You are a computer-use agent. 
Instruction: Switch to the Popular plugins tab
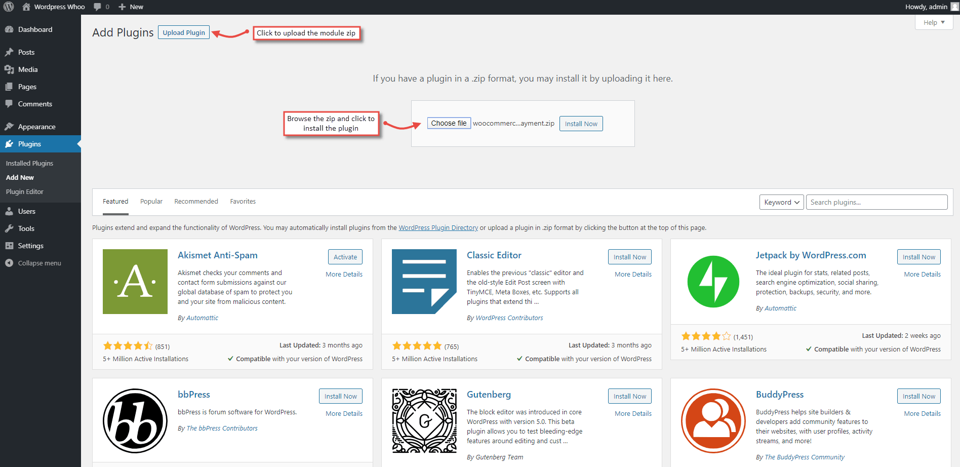coord(151,202)
